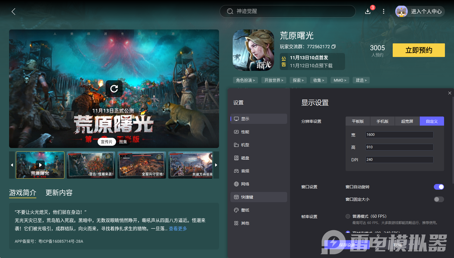The image size is (454, 258).
Task: Open the 建造 tag
Action: pos(361,80)
